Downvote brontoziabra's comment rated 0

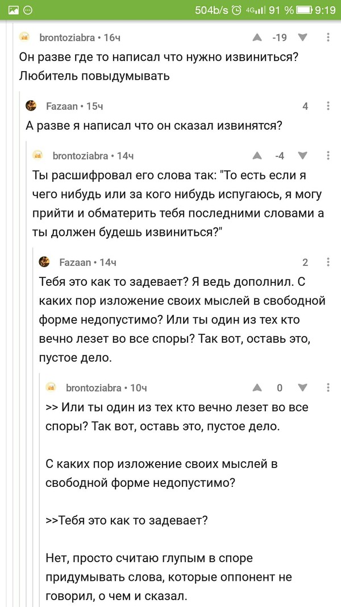pos(302,388)
